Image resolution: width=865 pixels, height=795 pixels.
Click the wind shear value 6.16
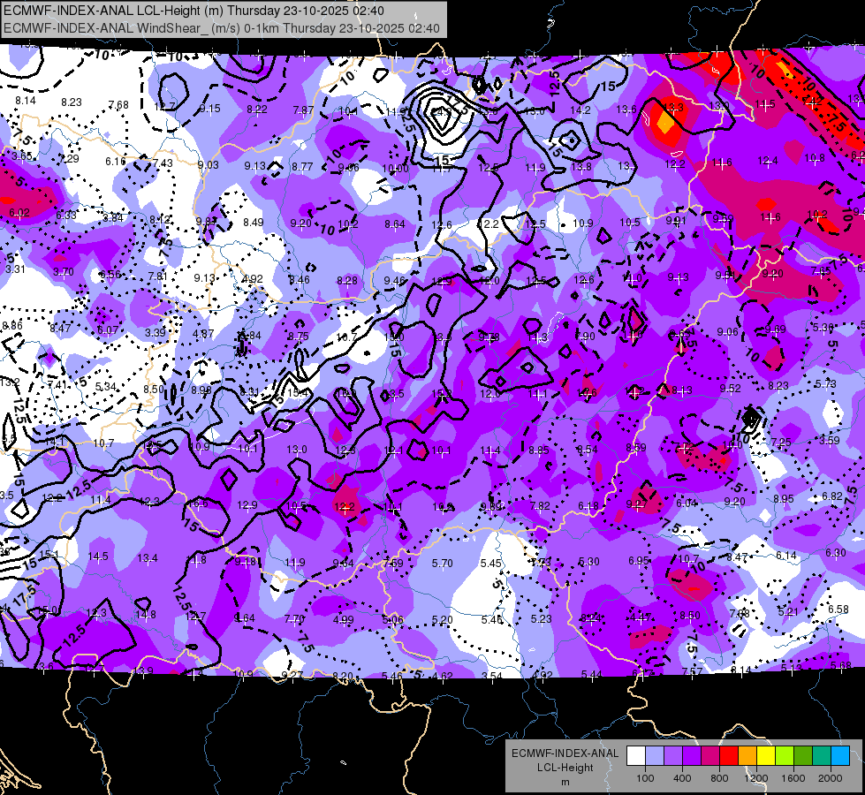point(116,161)
